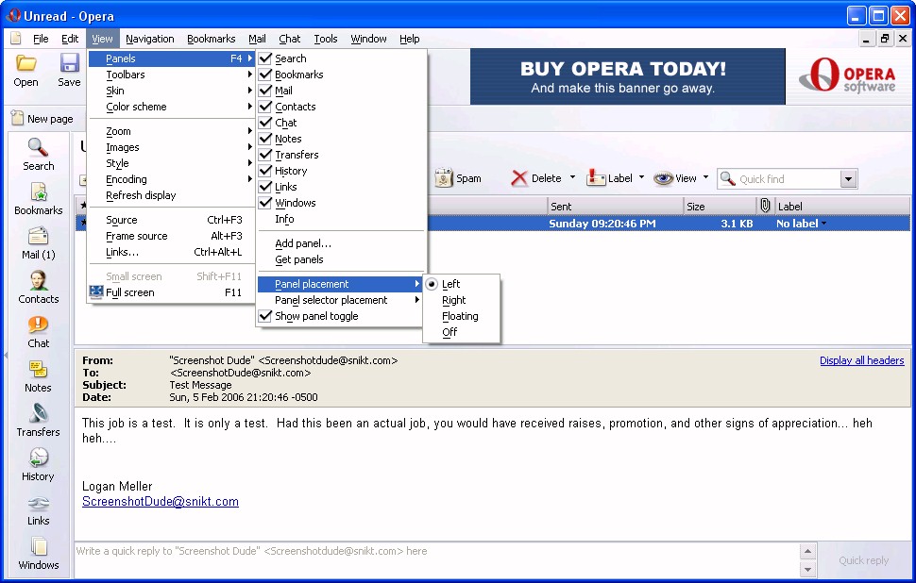Select Right panel placement
The height and width of the screenshot is (583, 916).
point(454,300)
